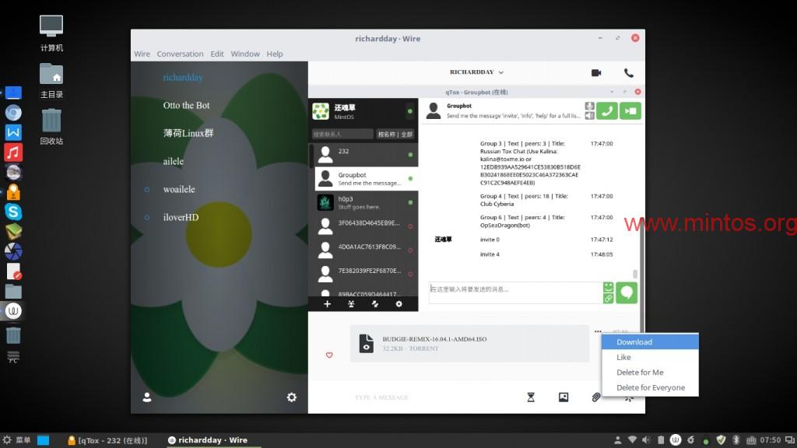Open 回收站 trash desktop icon
Screen dimensions: 797x448
51,127
